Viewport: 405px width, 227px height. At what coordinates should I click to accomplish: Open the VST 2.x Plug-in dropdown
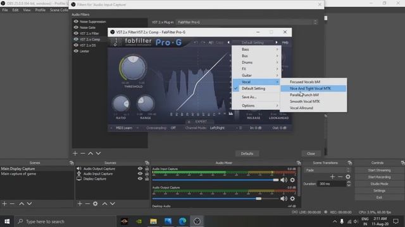pyautogui.click(x=247, y=22)
